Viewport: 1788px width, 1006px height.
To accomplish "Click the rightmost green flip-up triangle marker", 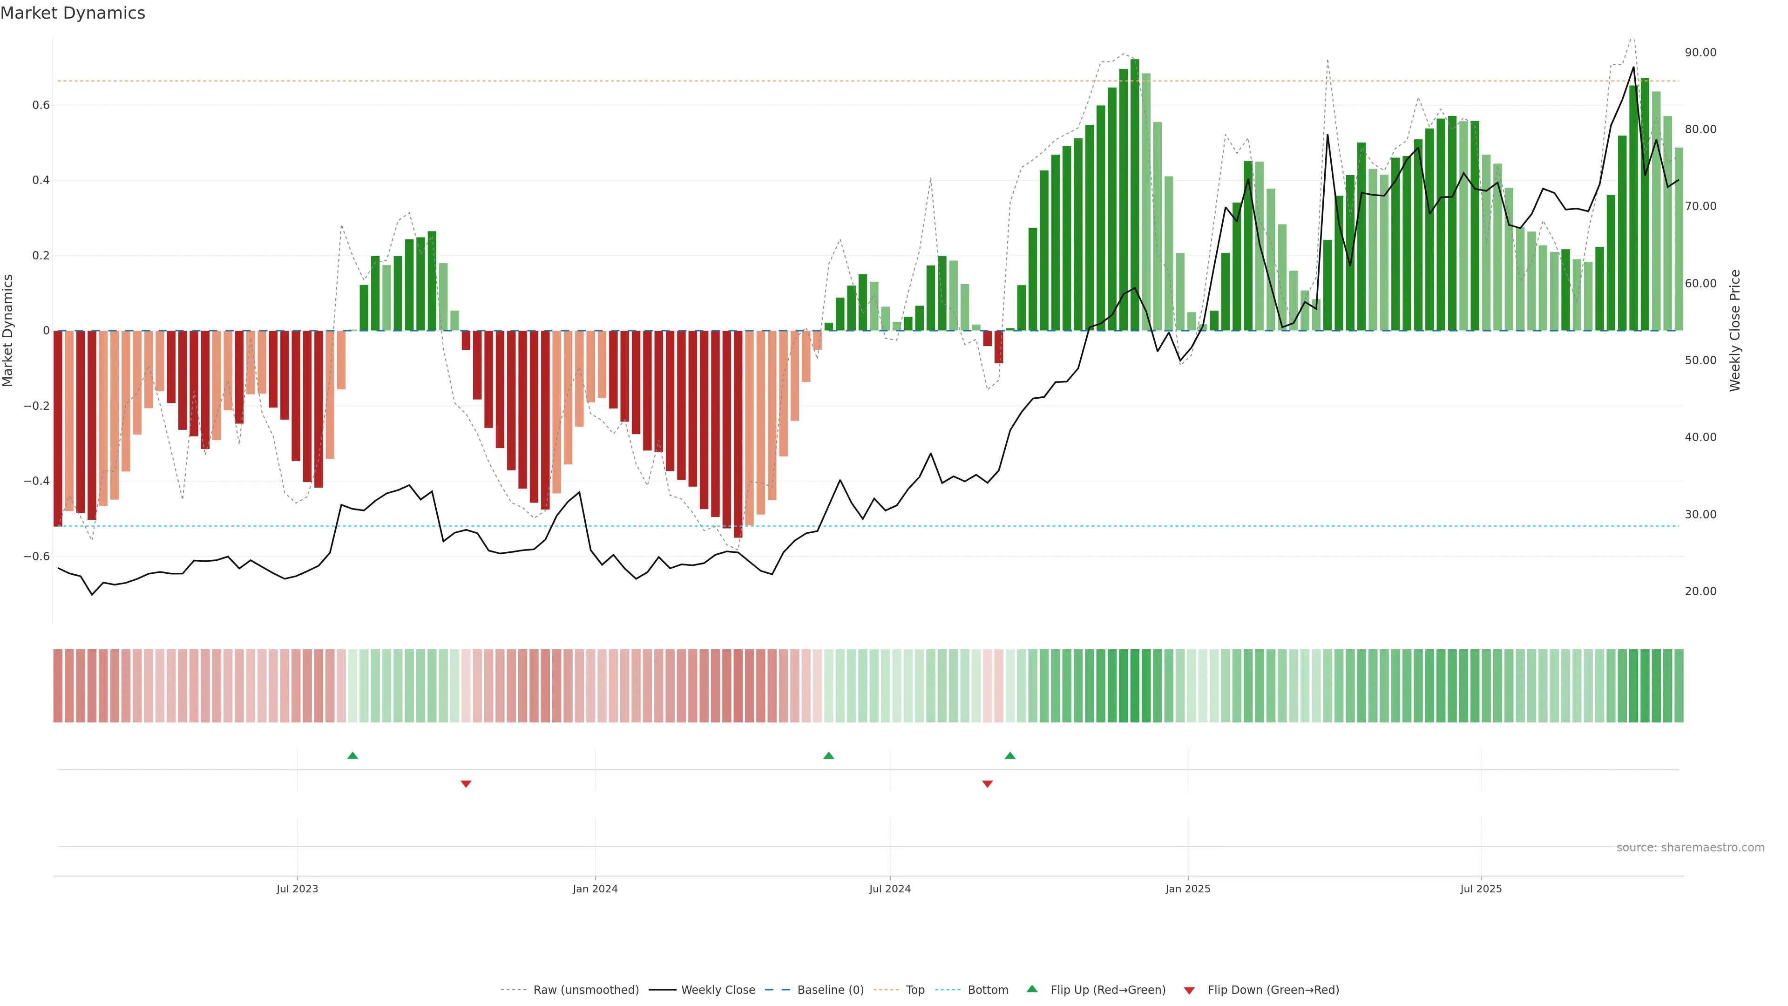I will [1010, 755].
